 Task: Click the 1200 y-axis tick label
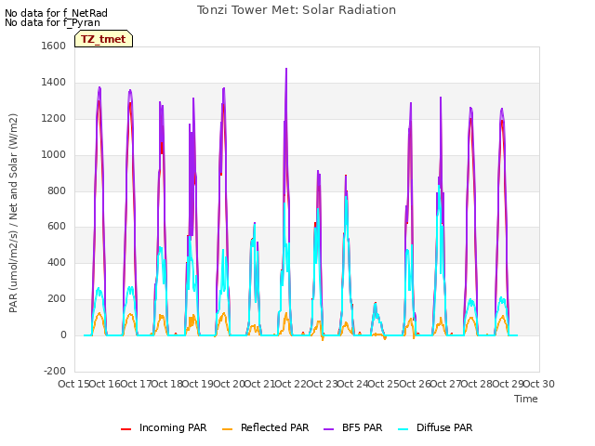click(54, 118)
